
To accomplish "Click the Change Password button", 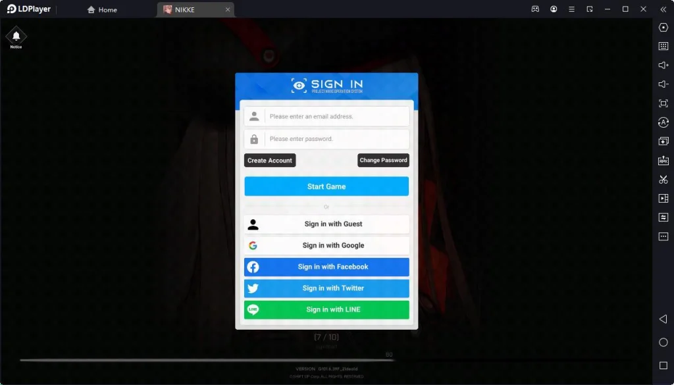I will (384, 161).
